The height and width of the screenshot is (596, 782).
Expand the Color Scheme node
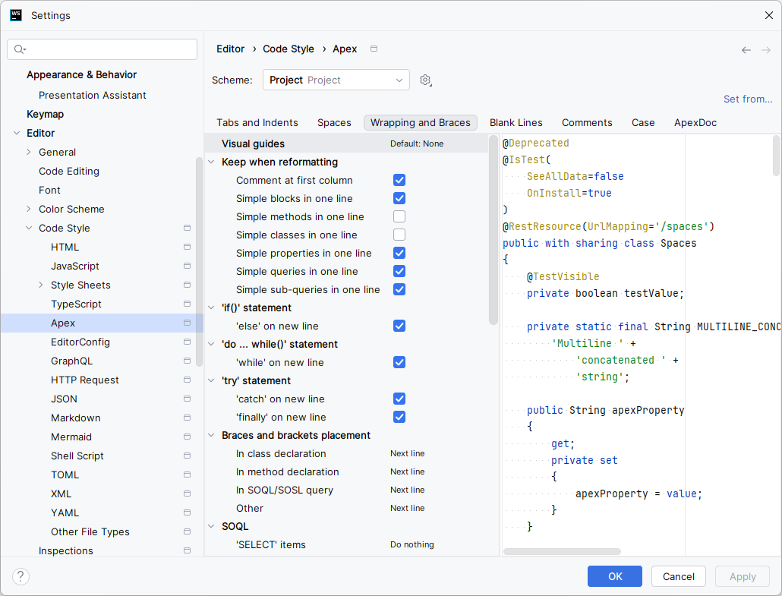(28, 209)
